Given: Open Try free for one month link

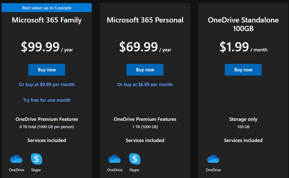Looking at the screenshot, I should coord(47,100).
